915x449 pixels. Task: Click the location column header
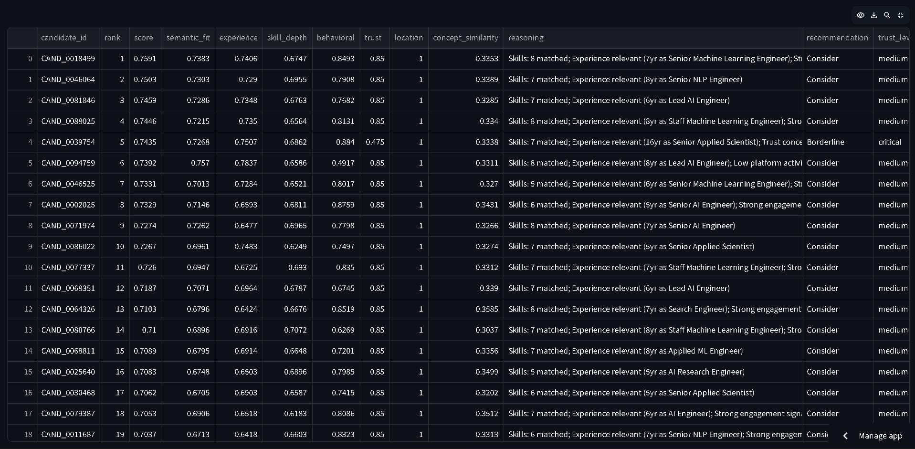point(409,38)
